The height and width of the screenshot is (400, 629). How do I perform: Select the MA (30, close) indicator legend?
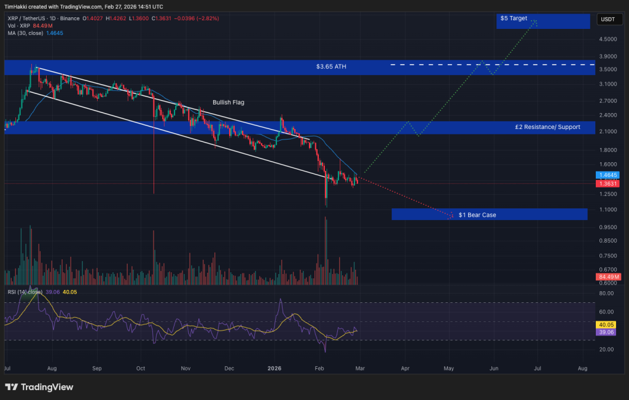click(25, 33)
